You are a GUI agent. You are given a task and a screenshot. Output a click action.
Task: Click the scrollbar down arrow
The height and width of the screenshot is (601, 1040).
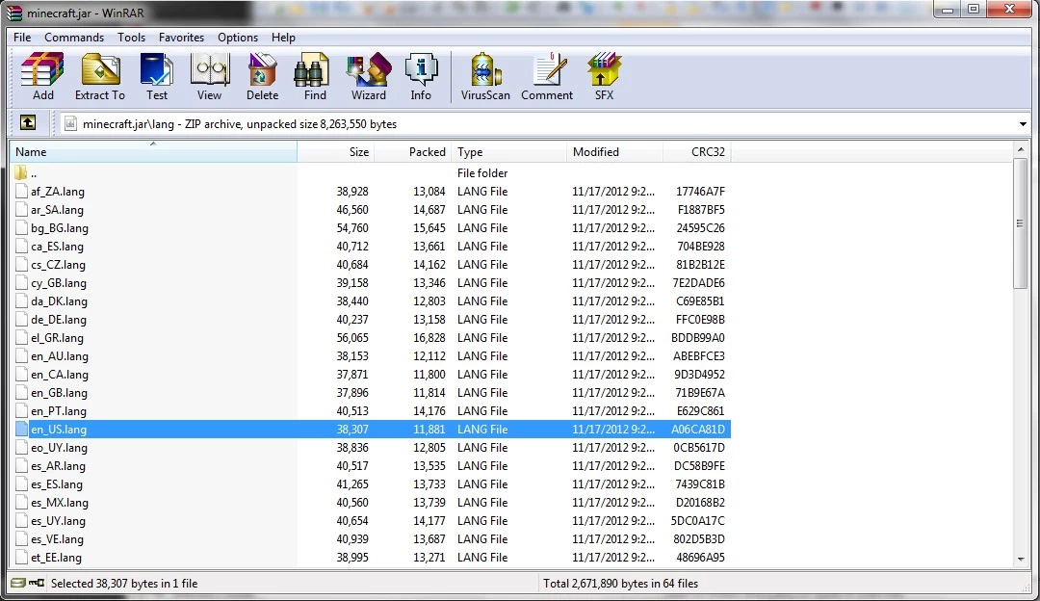tap(1020, 560)
